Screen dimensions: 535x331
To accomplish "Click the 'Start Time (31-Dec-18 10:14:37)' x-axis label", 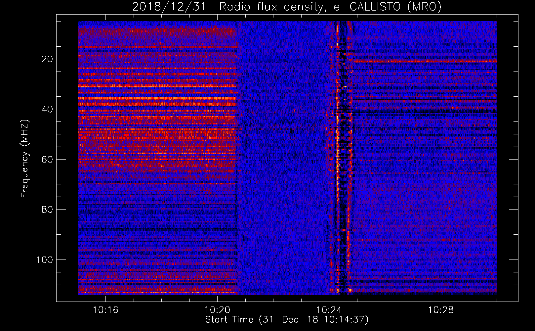I will pyautogui.click(x=287, y=320).
